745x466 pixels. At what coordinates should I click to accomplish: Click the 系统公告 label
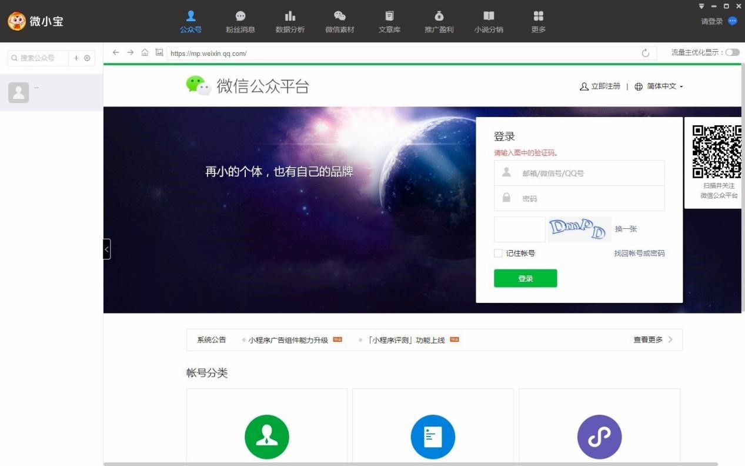(x=212, y=340)
